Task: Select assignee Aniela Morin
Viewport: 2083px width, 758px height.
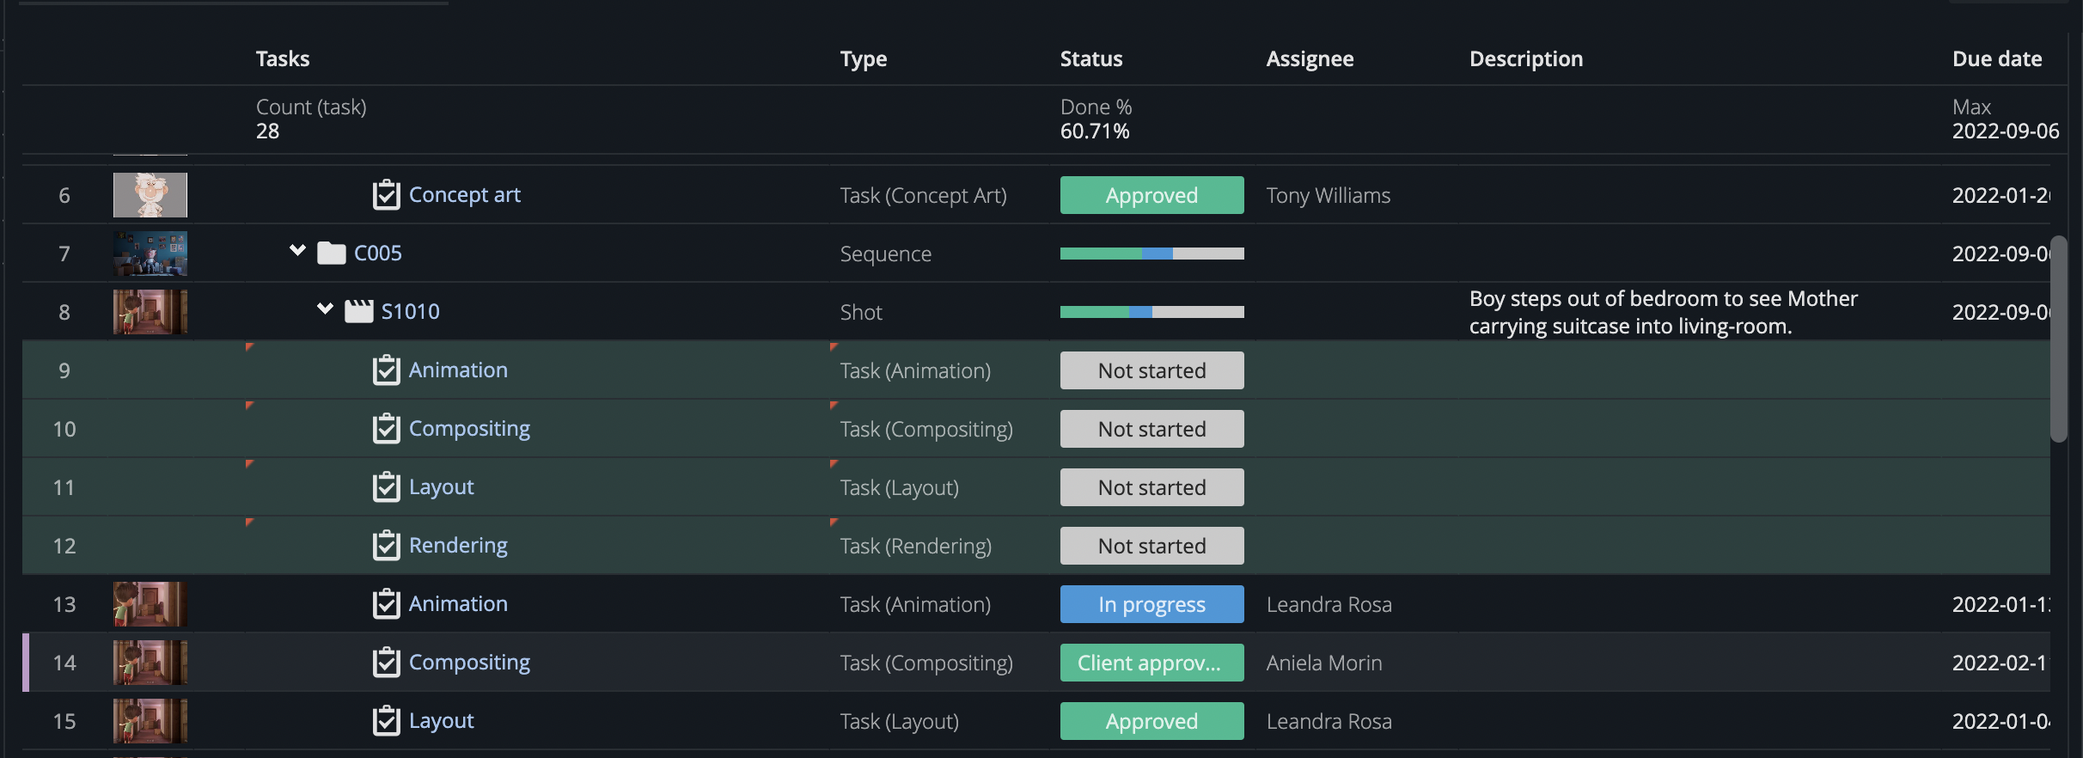Action: click(1324, 663)
